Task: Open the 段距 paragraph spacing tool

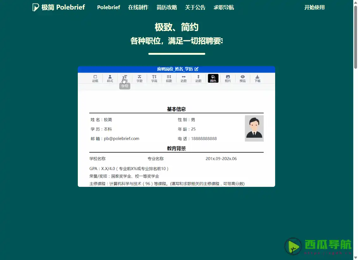Action: pos(169,78)
